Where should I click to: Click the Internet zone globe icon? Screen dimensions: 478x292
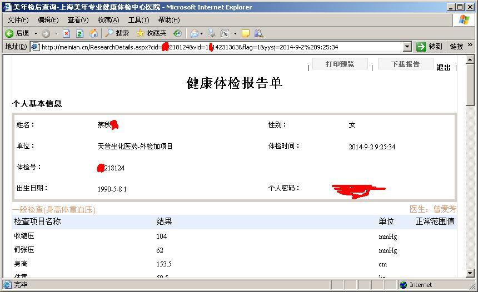(404, 285)
